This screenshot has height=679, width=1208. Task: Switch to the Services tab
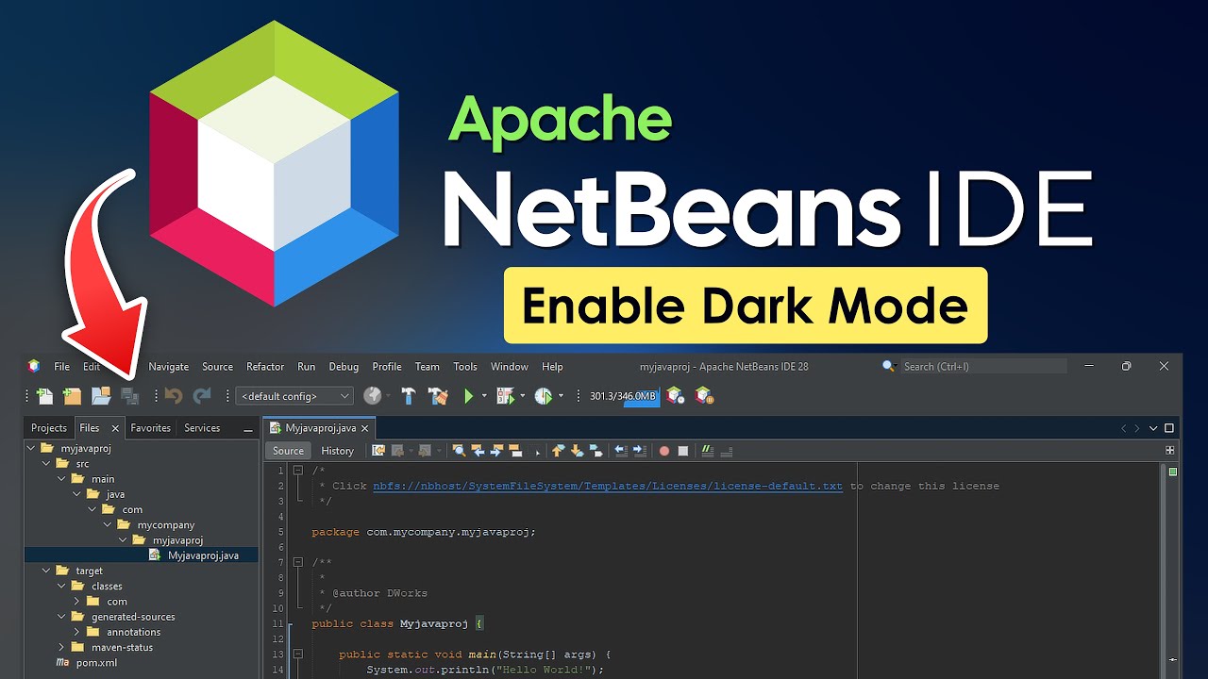(x=202, y=428)
